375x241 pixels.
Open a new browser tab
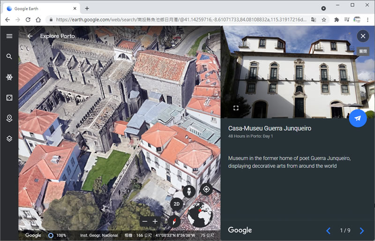[87, 8]
